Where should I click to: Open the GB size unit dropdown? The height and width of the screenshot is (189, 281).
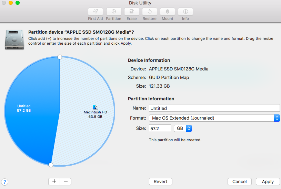point(183,129)
